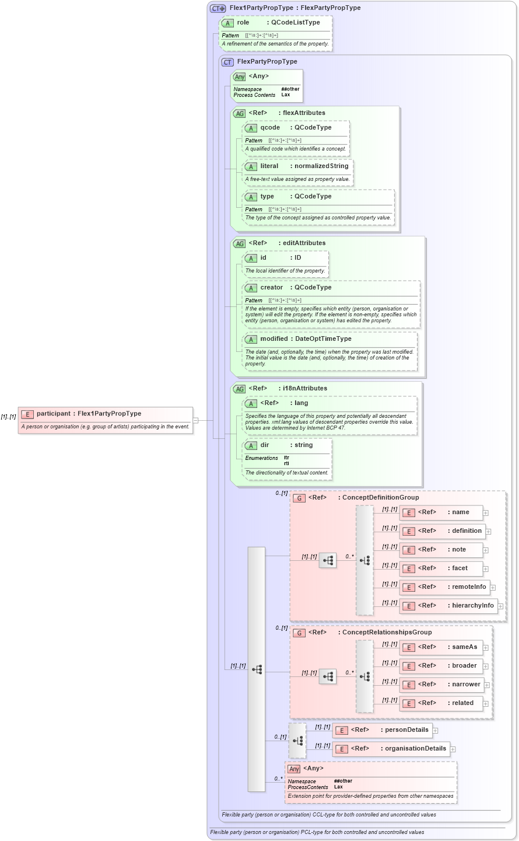Click the FlexPartyPropType base type in header

331,8
